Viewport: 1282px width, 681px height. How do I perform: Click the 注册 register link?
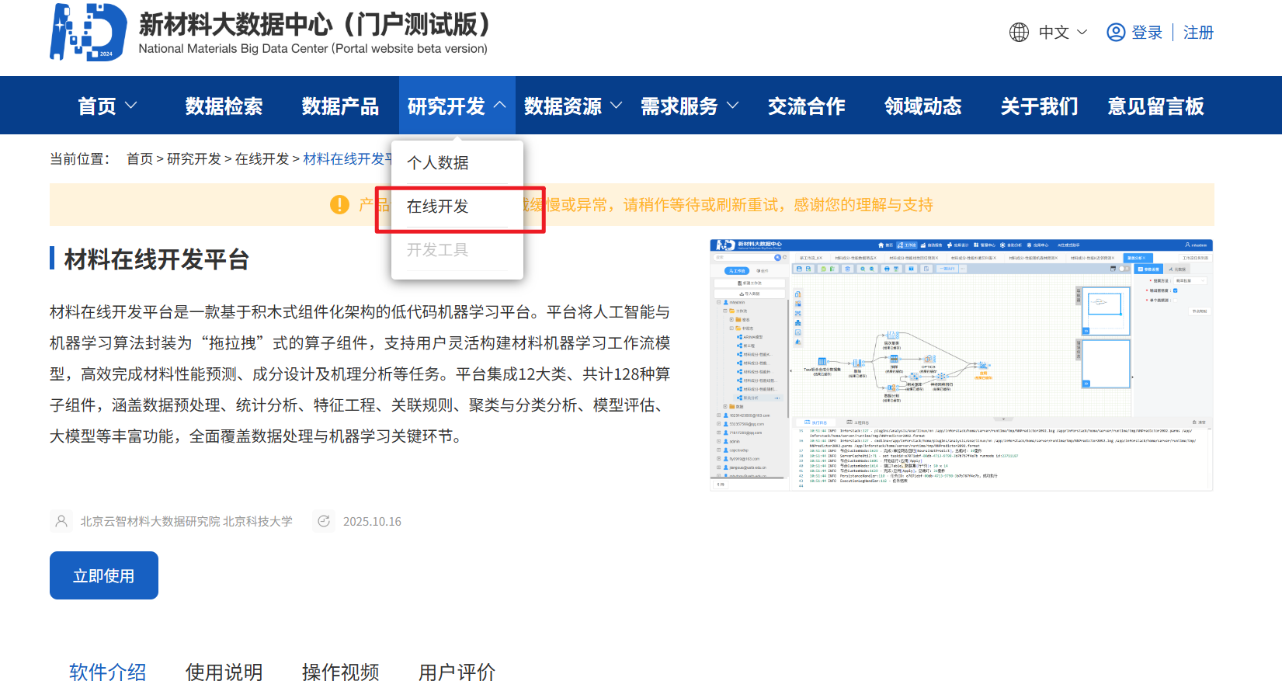click(x=1198, y=33)
